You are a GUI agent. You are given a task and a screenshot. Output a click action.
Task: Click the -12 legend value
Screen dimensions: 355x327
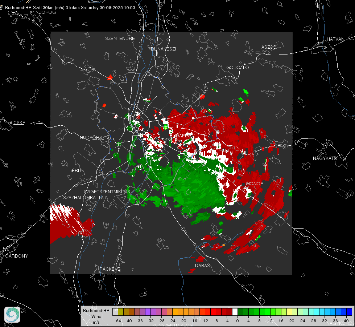coord(205,321)
